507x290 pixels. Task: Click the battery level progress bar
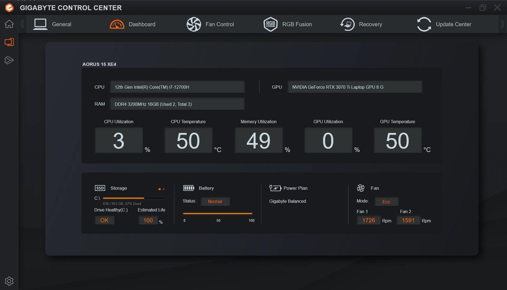(218, 213)
